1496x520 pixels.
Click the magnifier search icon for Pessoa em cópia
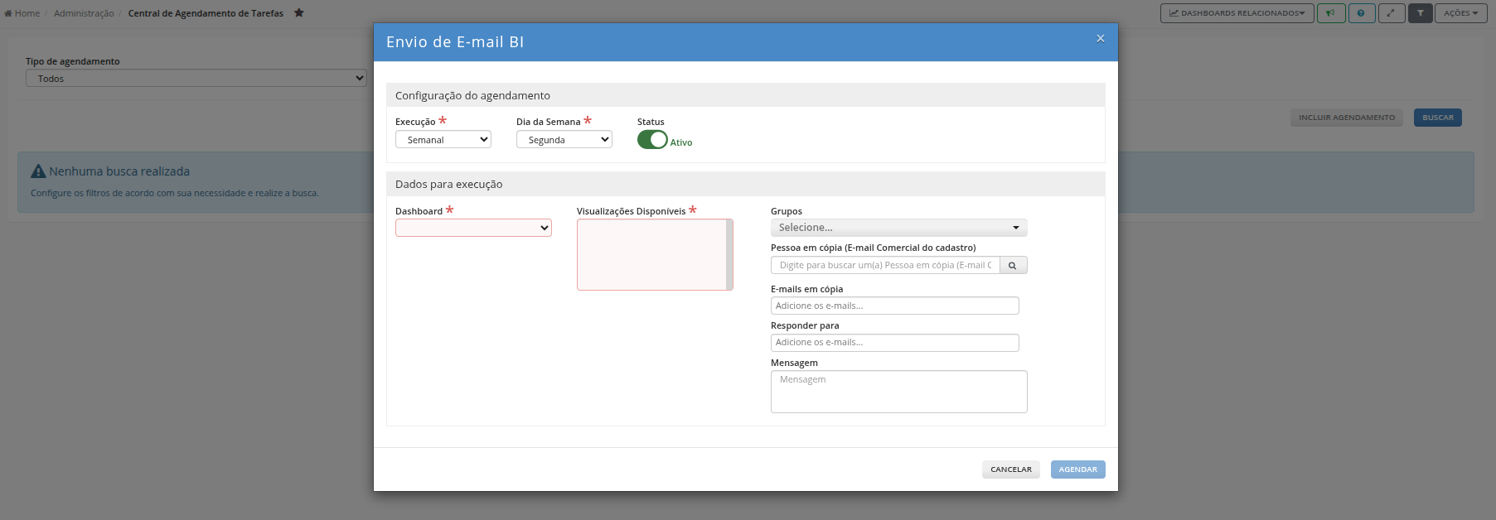click(1013, 266)
